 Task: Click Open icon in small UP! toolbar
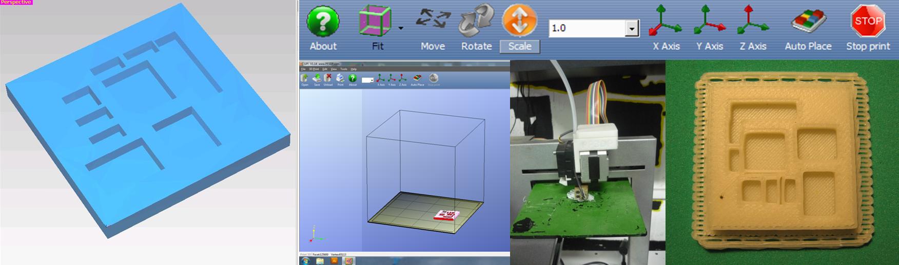pos(305,78)
